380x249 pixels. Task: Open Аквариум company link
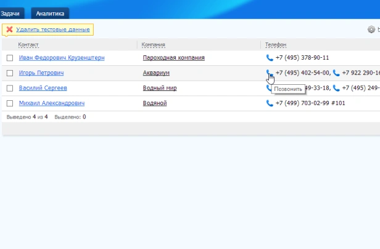pyautogui.click(x=156, y=73)
